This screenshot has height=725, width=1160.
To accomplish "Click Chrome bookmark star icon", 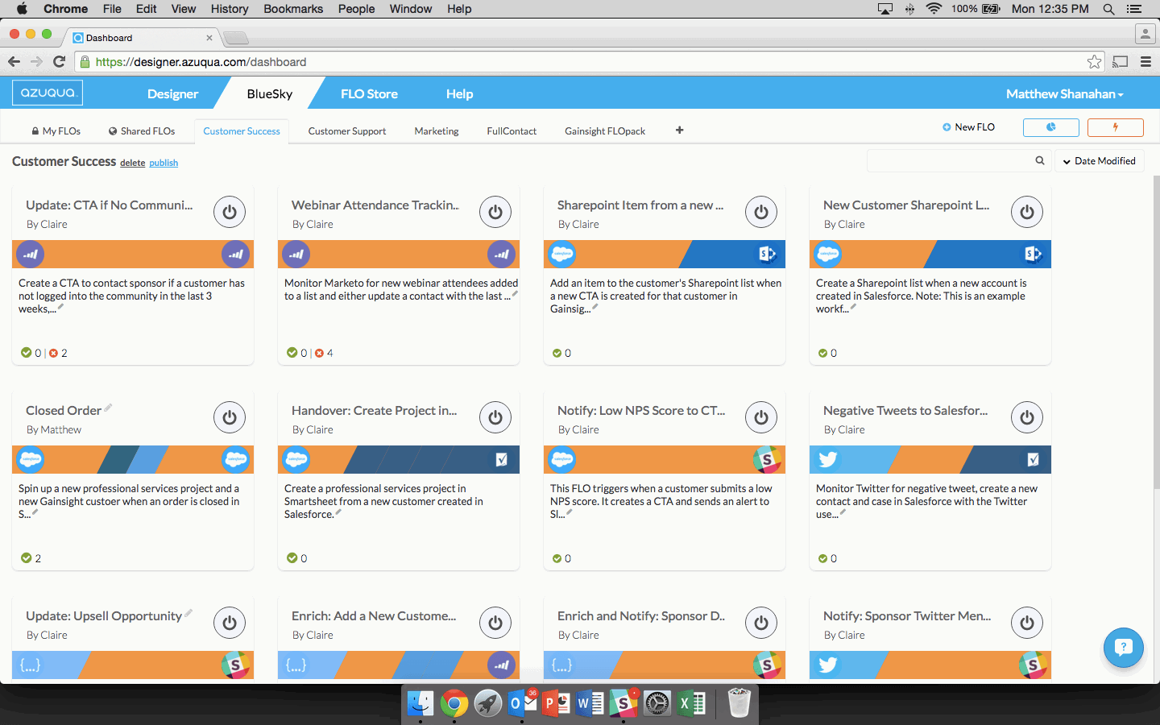I will [1094, 62].
